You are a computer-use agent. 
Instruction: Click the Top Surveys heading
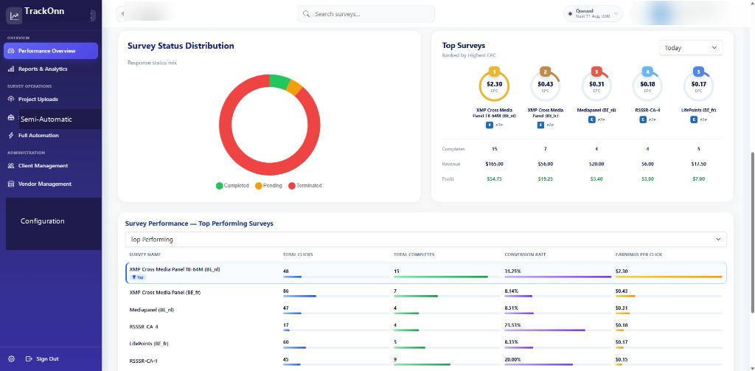click(463, 46)
